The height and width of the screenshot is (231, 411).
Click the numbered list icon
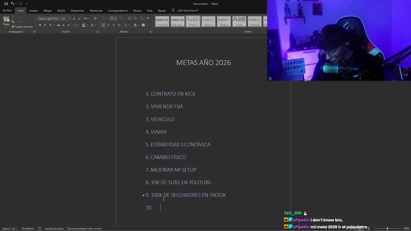[x=112, y=18]
